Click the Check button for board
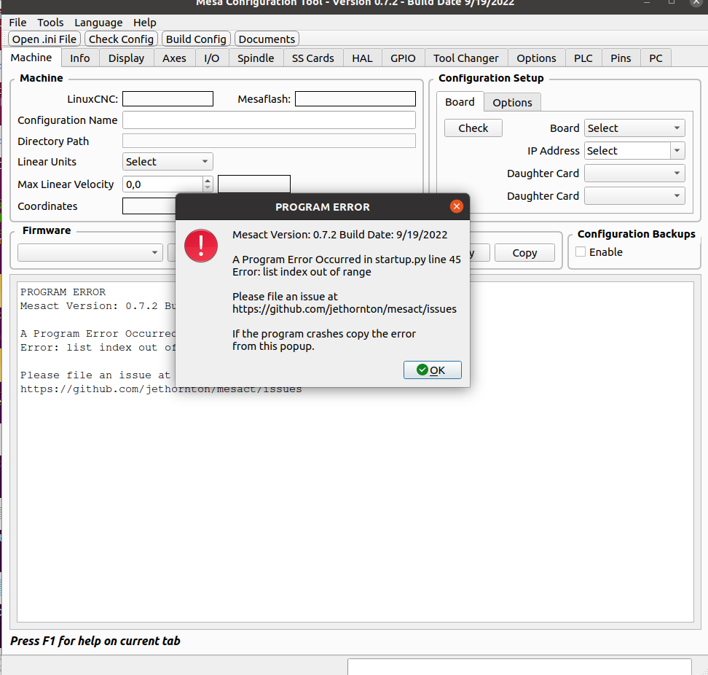 tap(473, 128)
